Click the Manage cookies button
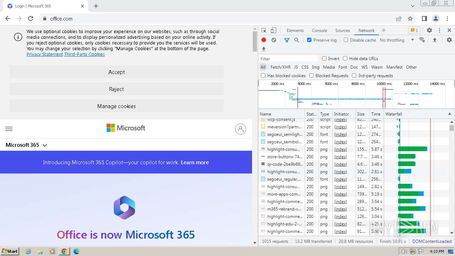455x256 pixels. (117, 106)
